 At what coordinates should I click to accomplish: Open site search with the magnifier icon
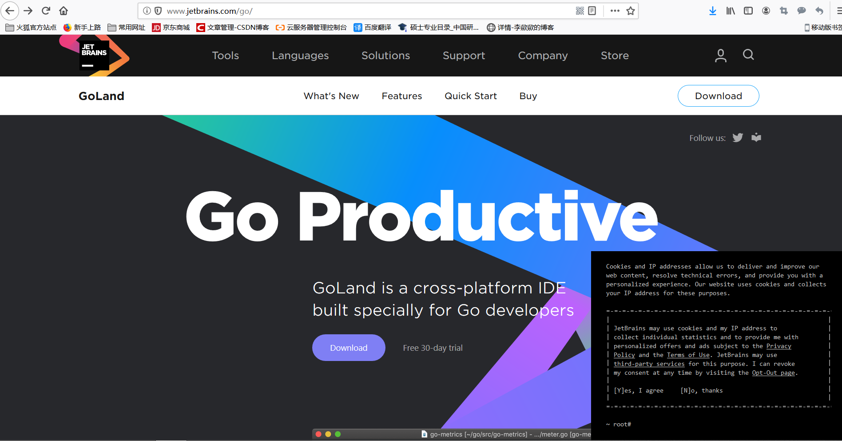pyautogui.click(x=748, y=55)
